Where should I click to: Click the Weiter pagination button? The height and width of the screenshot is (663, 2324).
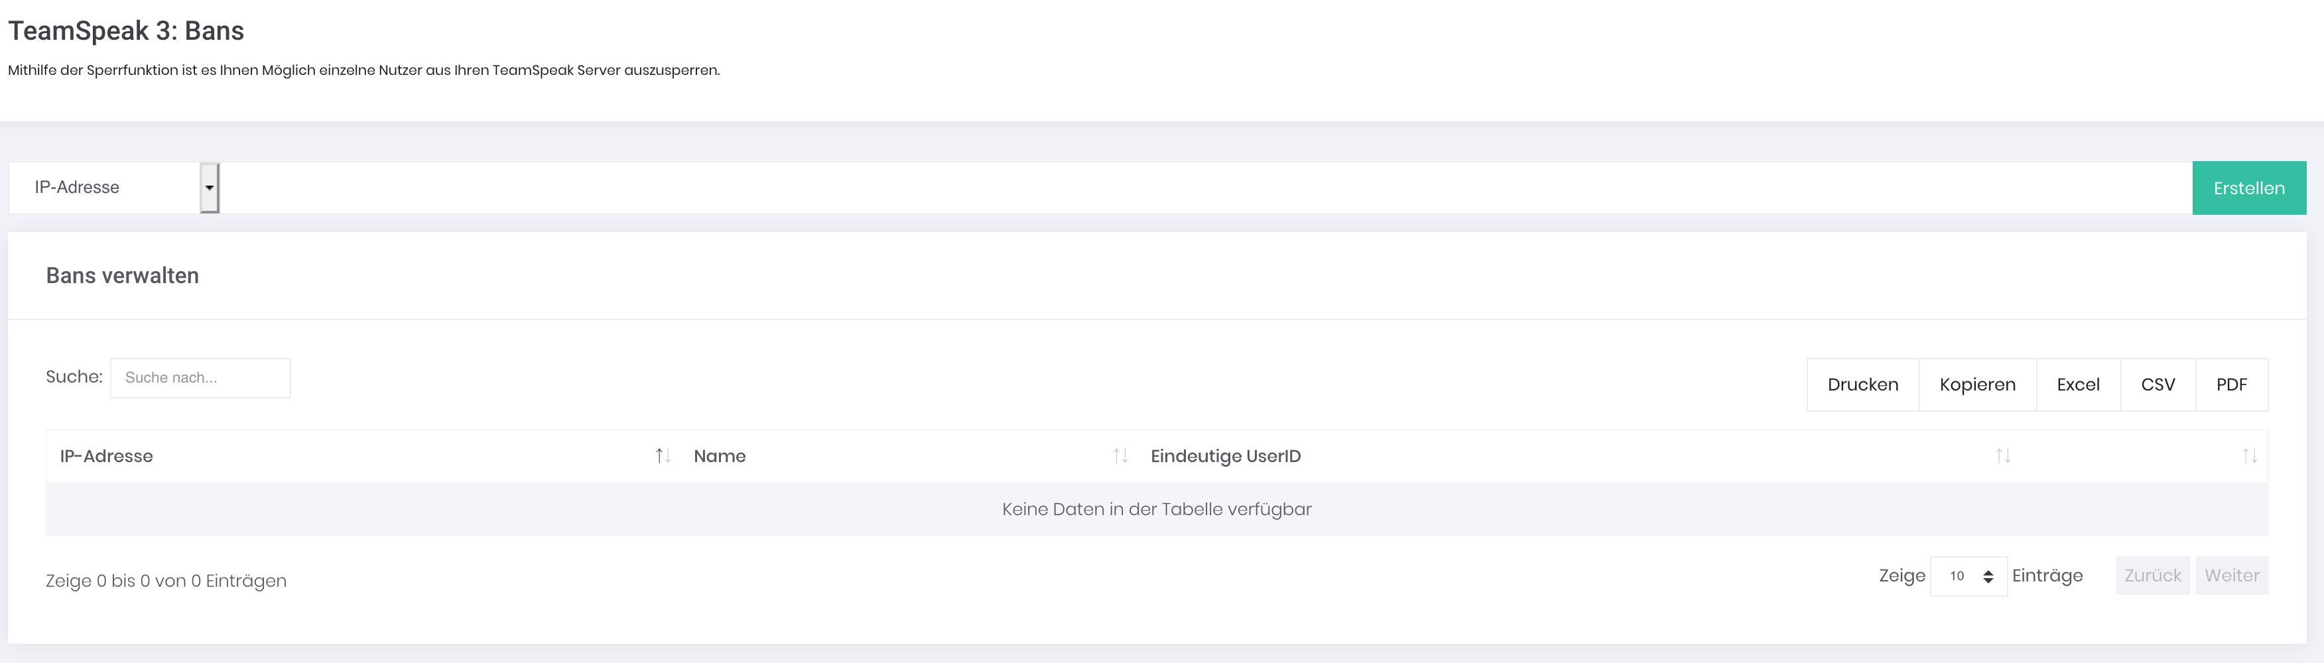[2232, 575]
